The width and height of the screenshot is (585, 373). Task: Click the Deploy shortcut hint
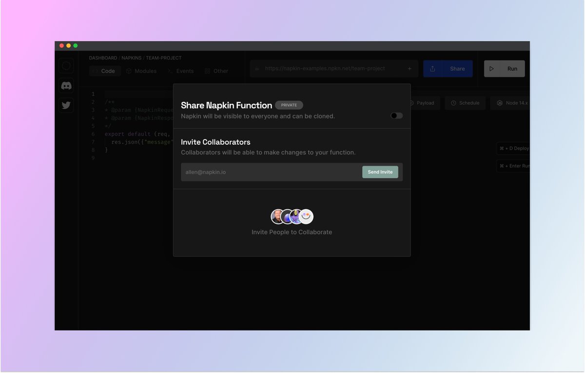tap(513, 148)
